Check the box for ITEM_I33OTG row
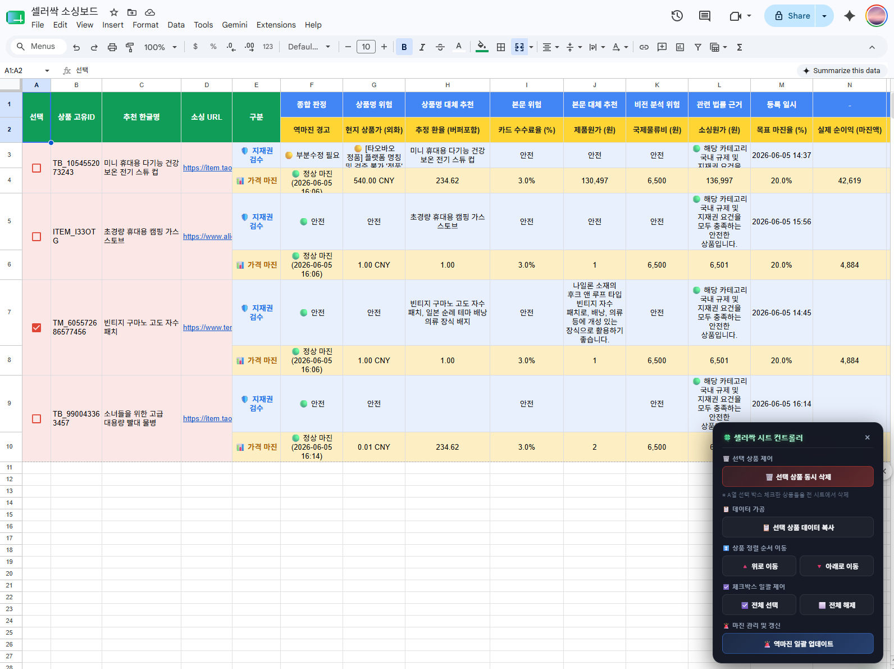The image size is (894, 669). 37,237
